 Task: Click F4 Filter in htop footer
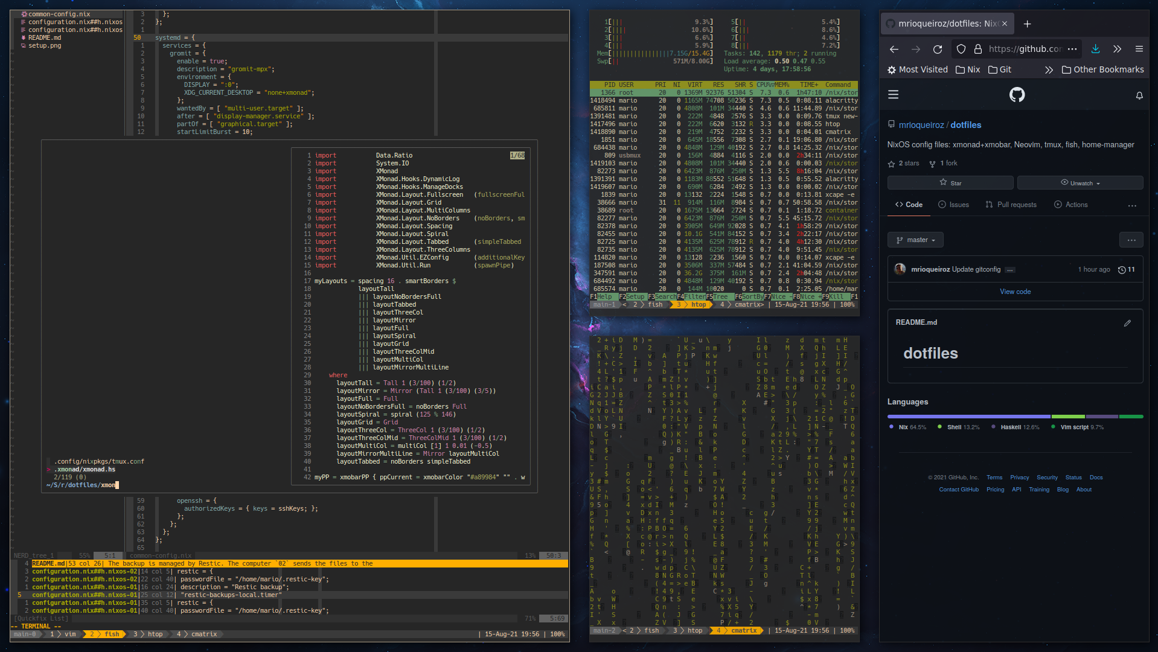(x=691, y=297)
